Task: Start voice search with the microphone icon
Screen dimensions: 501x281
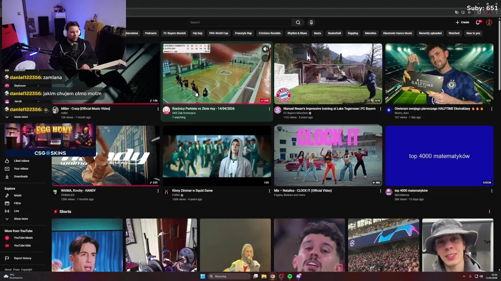Action: (311, 22)
